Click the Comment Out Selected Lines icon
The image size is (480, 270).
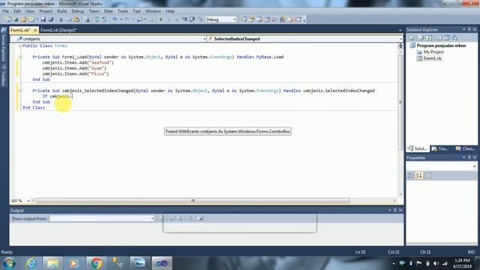(x=97, y=19)
